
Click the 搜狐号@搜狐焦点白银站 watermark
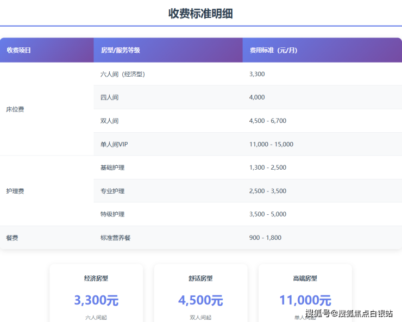(349, 313)
